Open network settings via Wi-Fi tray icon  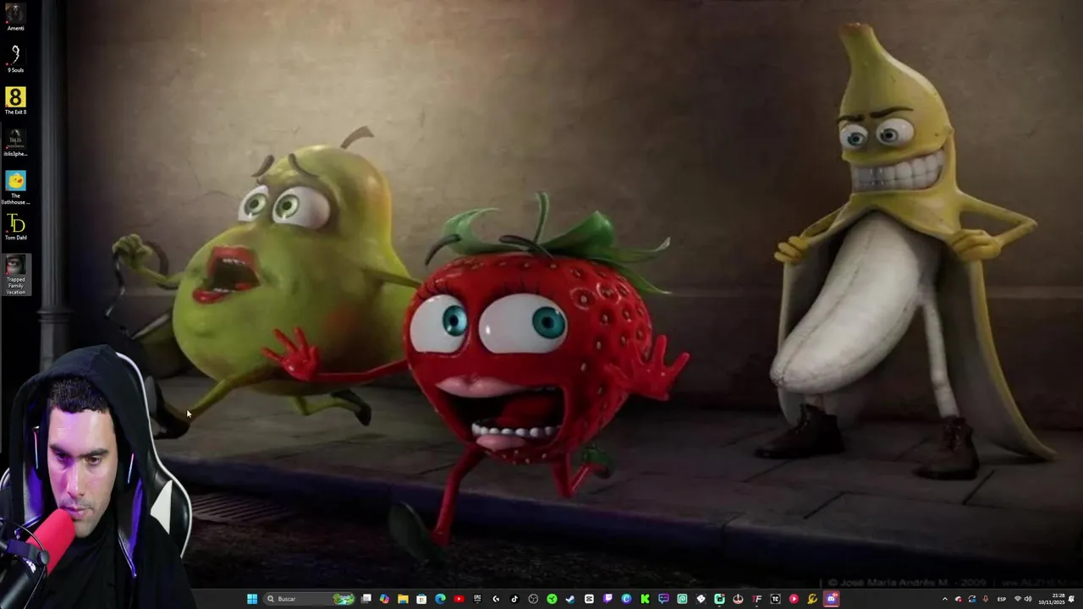click(1018, 599)
